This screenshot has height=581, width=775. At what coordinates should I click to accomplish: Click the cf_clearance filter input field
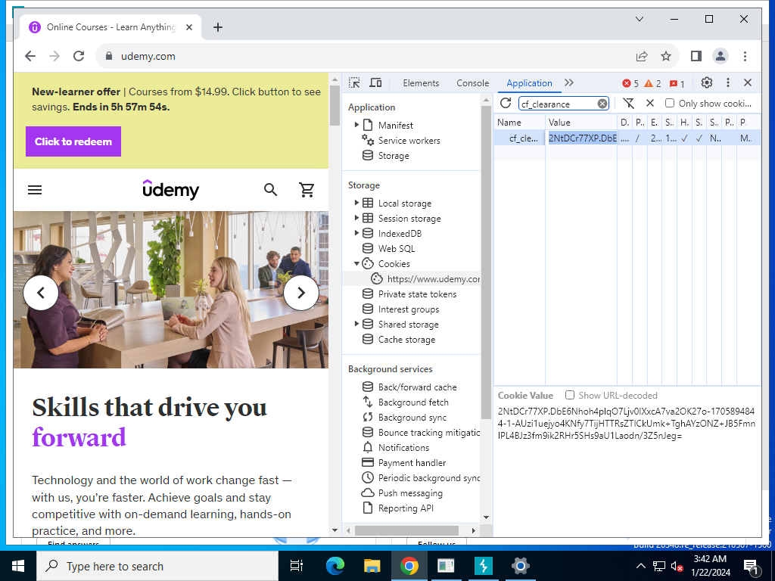559,104
